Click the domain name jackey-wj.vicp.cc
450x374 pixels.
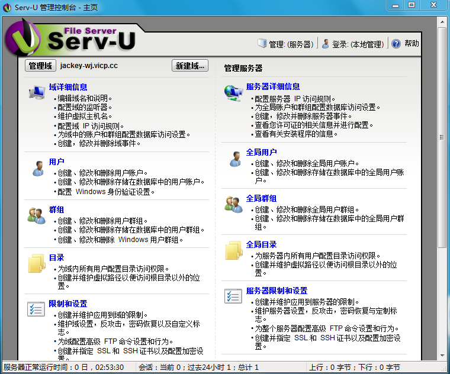[x=89, y=66]
